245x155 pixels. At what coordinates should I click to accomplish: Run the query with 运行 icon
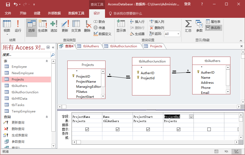click(18, 26)
